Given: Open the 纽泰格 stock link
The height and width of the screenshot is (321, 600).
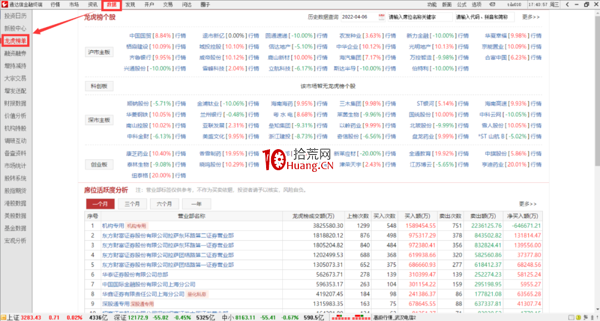Looking at the screenshot, I should (140, 176).
